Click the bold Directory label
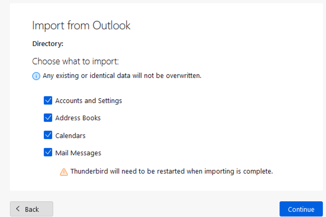 (x=48, y=44)
